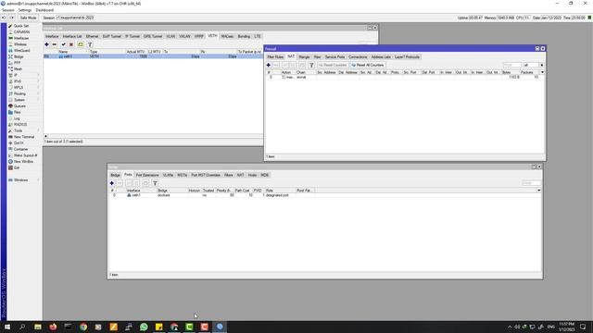
Task: Switch to VXLAN tab in Interface List
Action: pos(185,36)
